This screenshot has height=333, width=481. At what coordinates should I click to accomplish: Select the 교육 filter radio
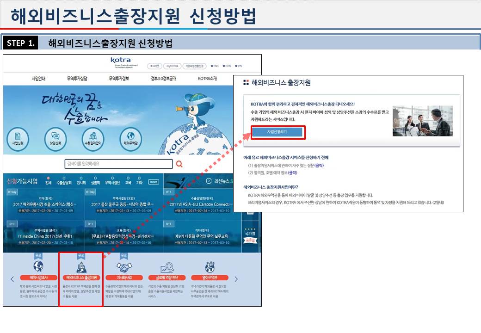pos(128,178)
